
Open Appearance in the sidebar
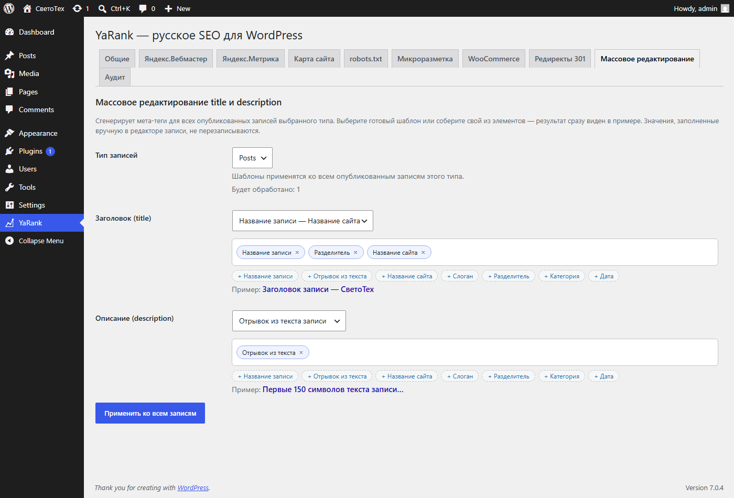pyautogui.click(x=42, y=133)
